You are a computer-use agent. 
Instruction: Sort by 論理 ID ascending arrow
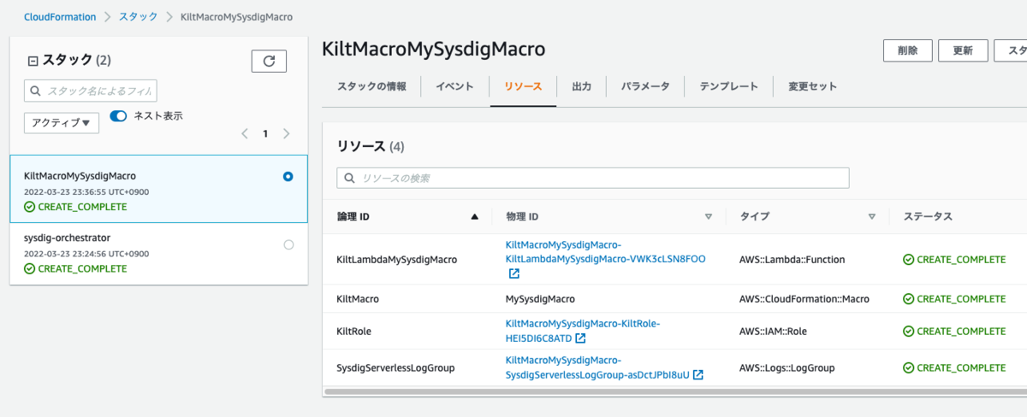coord(475,217)
